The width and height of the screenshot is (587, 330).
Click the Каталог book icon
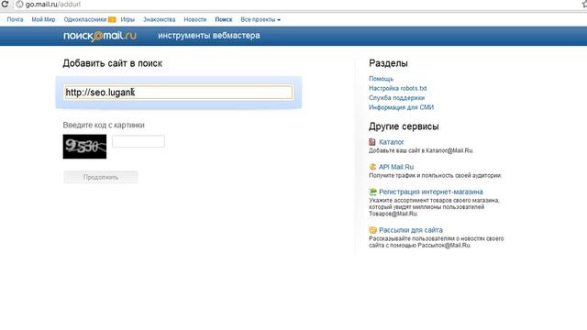(372, 142)
